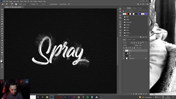Select the Clone Stamp tool
This screenshot has width=176, height=99.
[x=2, y=29]
